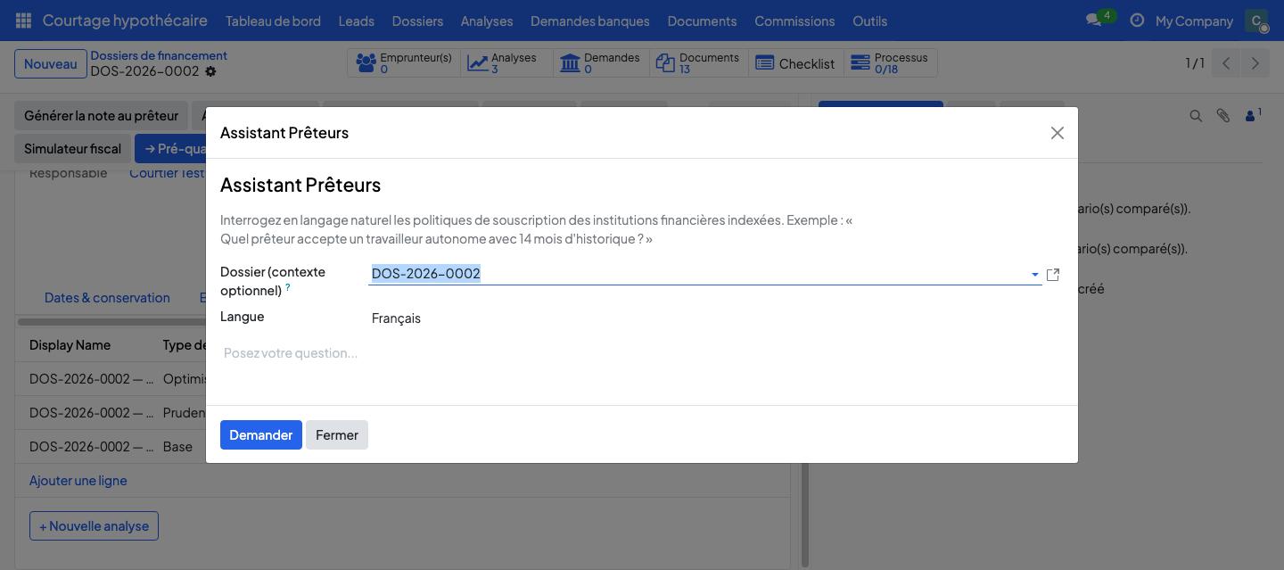Open the Emprunteur(s) smart button
This screenshot has height=570, width=1284.
click(x=404, y=63)
